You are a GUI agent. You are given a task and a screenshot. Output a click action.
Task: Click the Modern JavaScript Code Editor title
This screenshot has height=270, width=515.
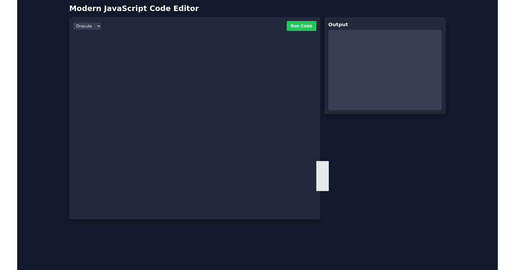click(x=134, y=8)
